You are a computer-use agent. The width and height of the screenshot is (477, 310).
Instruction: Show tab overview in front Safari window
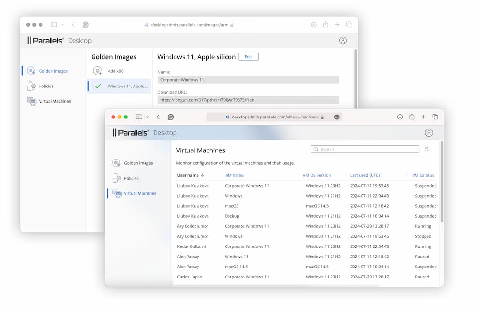tap(435, 117)
